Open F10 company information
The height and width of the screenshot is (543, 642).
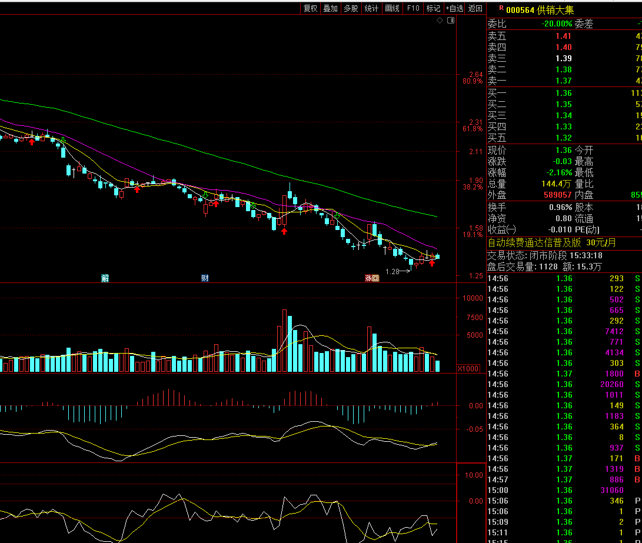click(x=413, y=8)
